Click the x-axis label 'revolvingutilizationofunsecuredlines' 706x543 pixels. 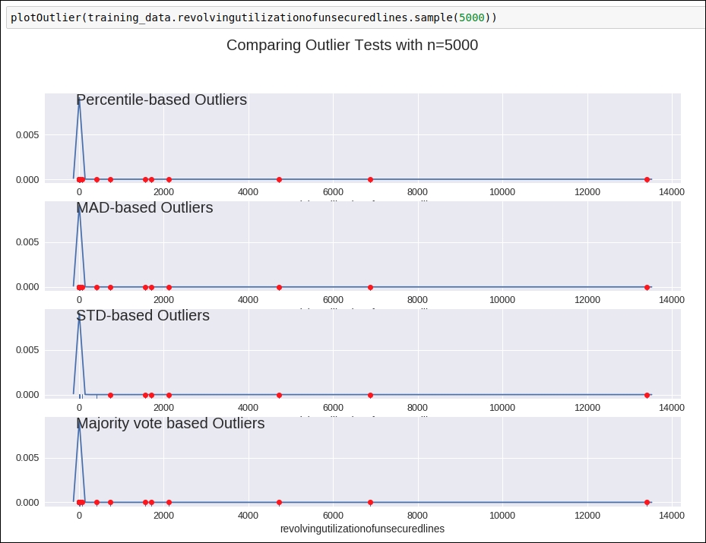click(x=362, y=529)
